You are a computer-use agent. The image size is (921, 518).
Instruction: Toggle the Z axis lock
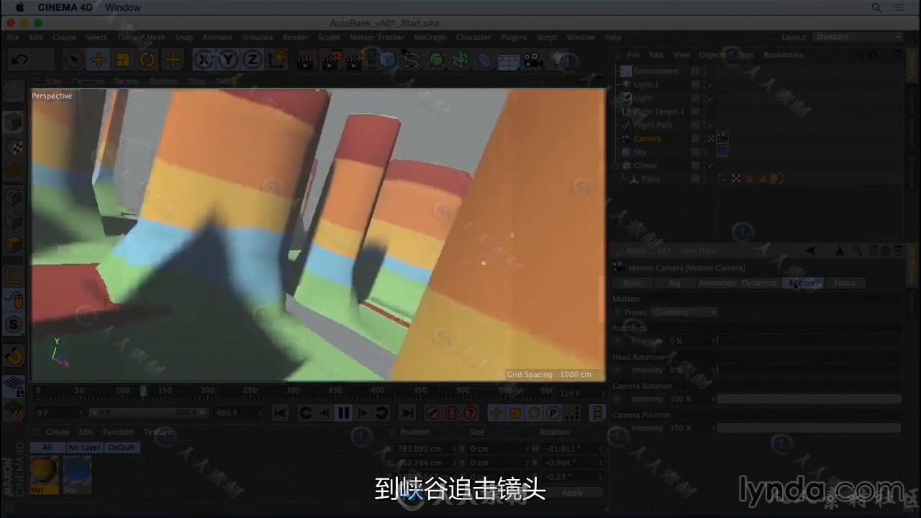(252, 60)
